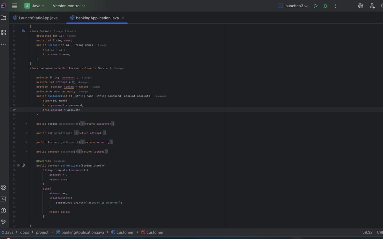
Task: Click '1 usage' hint next to class Person
Action: pos(58,31)
